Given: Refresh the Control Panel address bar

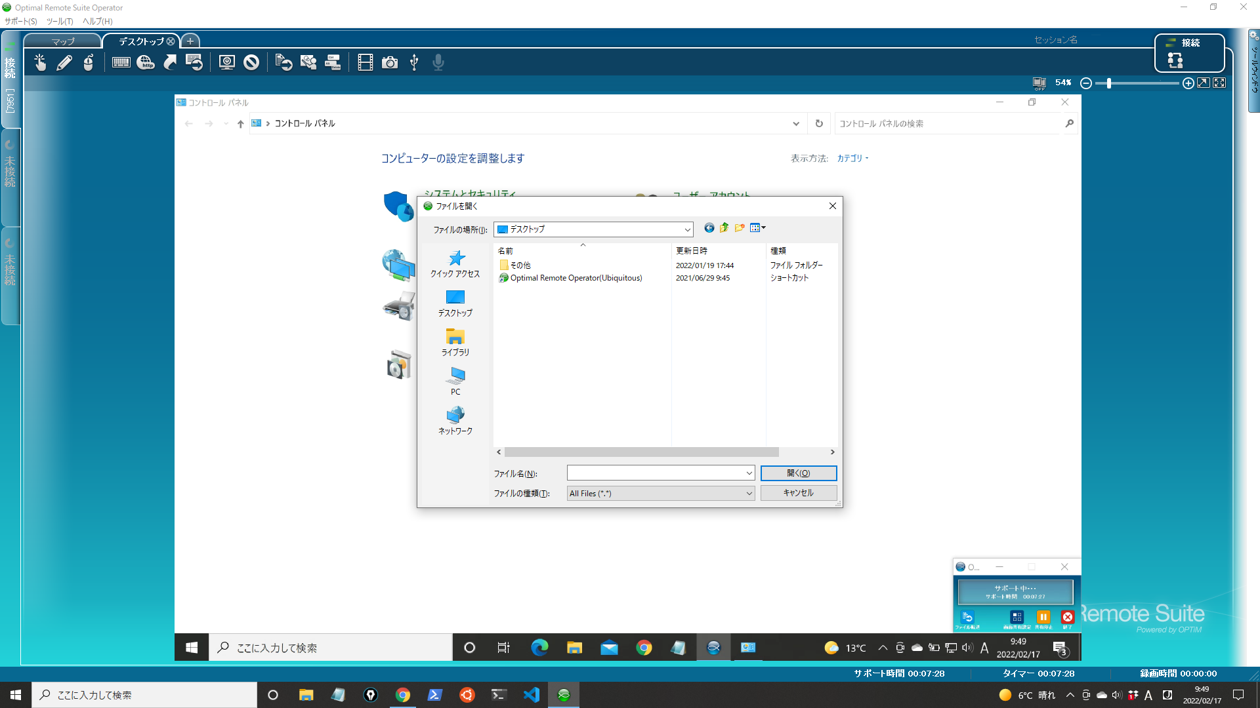Looking at the screenshot, I should (819, 123).
